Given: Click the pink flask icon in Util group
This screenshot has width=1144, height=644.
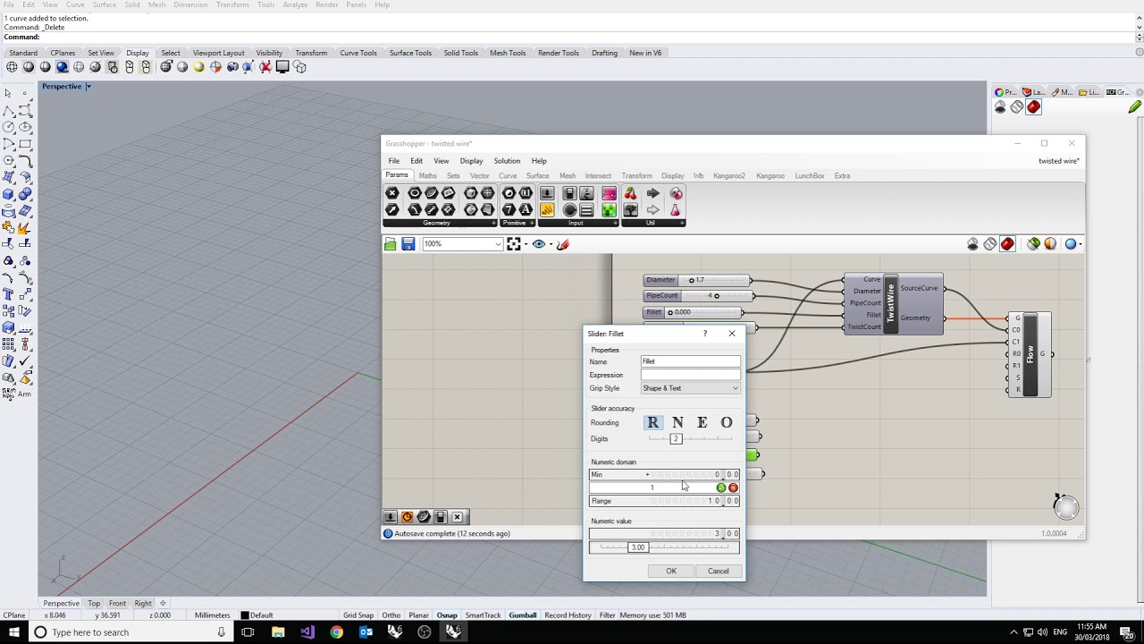Looking at the screenshot, I should coord(675,210).
